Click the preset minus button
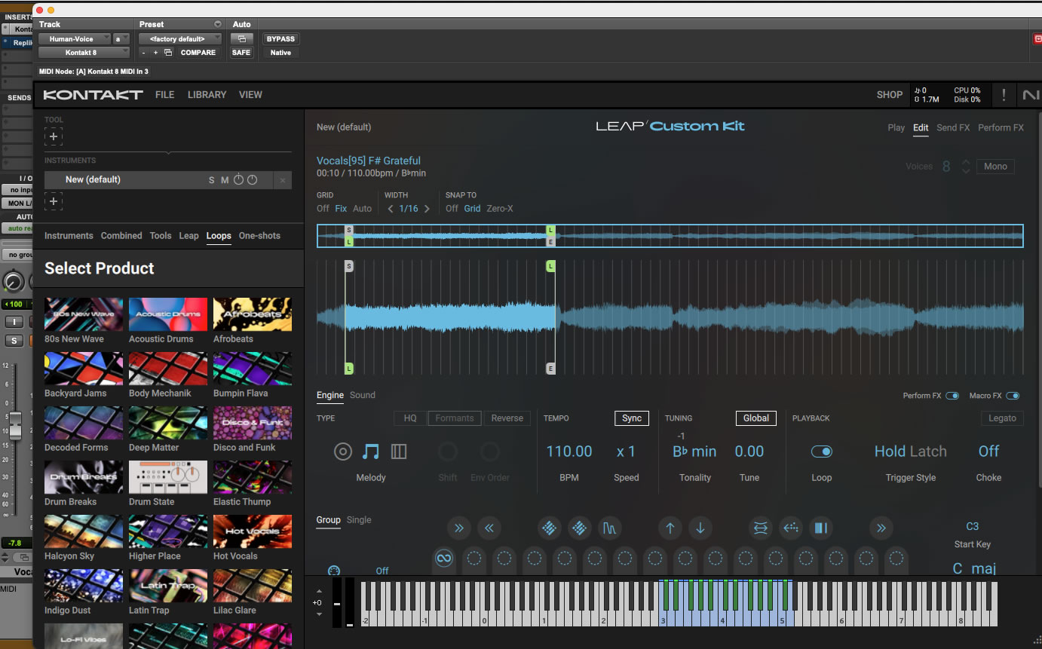 (143, 53)
